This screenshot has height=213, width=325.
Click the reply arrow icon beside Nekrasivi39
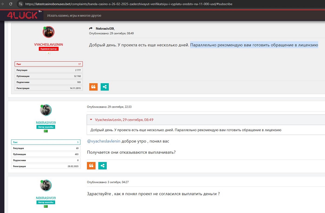tap(91, 29)
